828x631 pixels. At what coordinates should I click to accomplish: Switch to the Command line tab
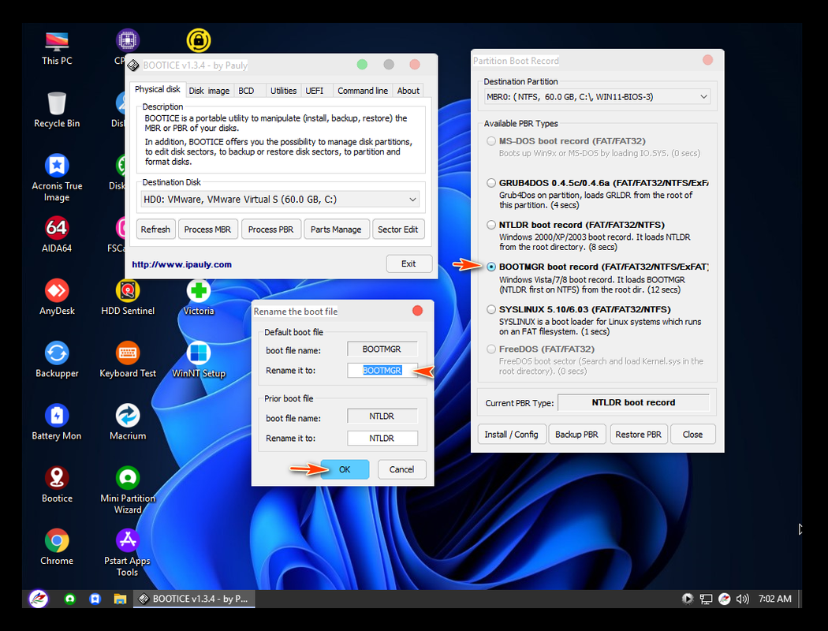(363, 91)
